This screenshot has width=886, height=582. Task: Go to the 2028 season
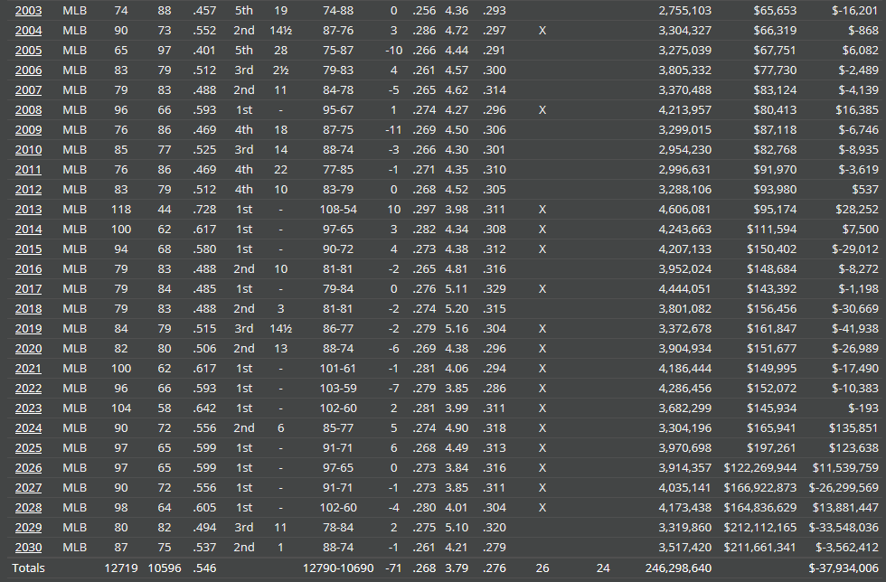(x=28, y=507)
